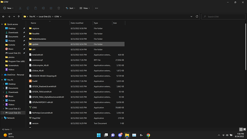This screenshot has height=139, width=247.
Task: Collapse the Quick access section
Action: coord(2,24)
